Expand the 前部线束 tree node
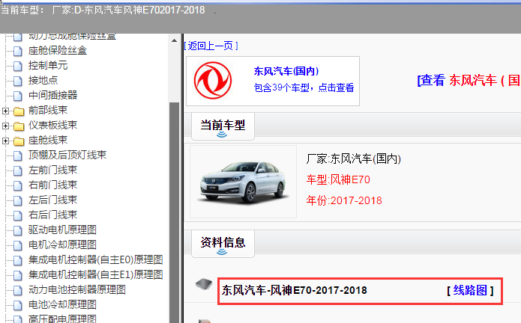Screen dimensions: 521x323 [x=5, y=111]
